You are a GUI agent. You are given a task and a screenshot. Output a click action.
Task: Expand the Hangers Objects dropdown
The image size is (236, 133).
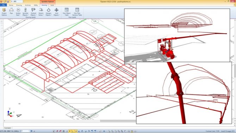tap(49, 12)
